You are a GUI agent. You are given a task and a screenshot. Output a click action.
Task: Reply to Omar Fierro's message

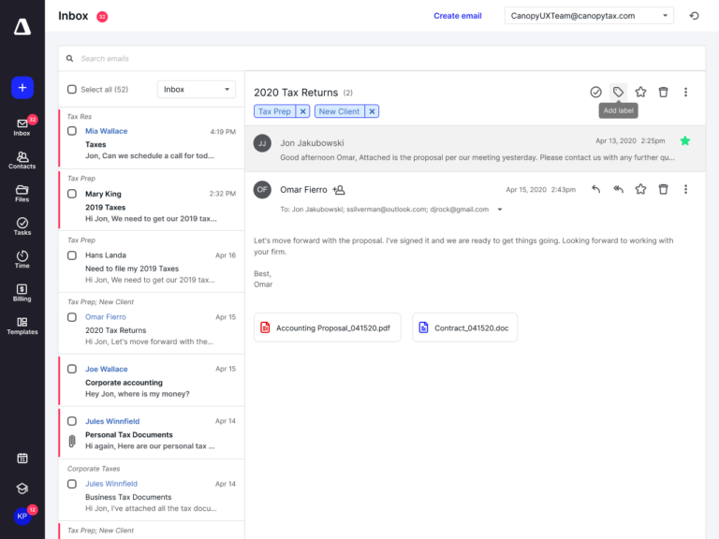pyautogui.click(x=595, y=189)
